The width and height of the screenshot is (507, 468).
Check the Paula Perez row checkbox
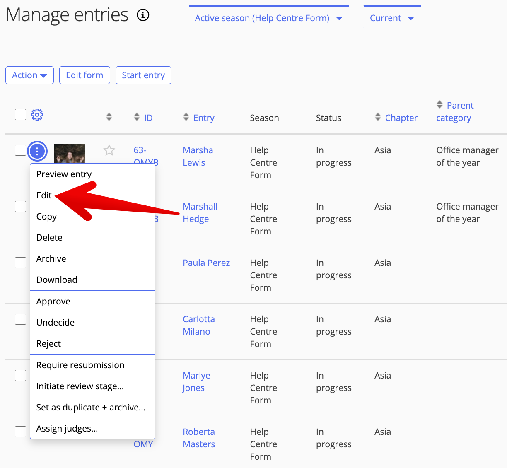20,263
